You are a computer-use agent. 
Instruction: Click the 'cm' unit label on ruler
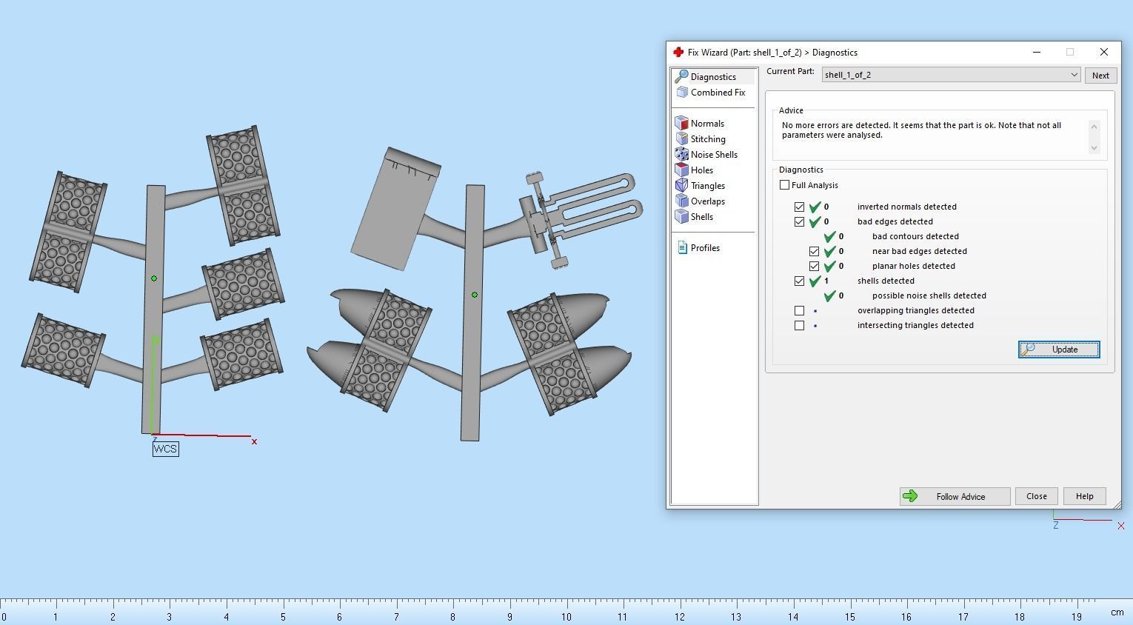pyautogui.click(x=1117, y=612)
